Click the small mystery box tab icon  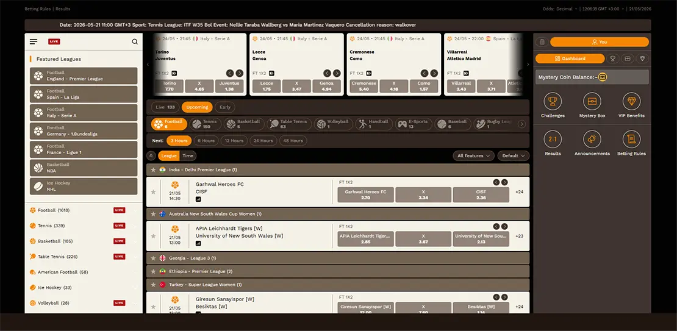(x=628, y=59)
